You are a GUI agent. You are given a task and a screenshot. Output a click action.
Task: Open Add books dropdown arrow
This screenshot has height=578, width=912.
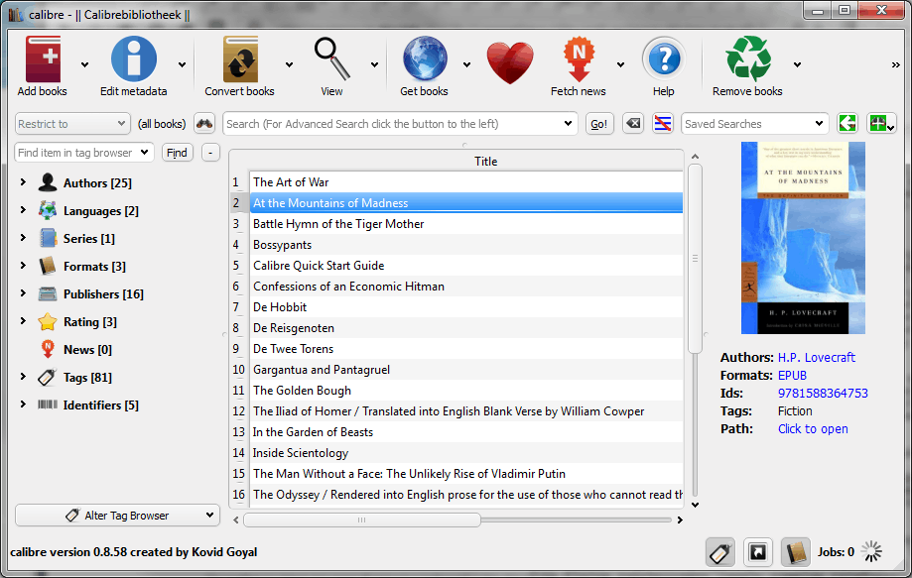pos(85,65)
